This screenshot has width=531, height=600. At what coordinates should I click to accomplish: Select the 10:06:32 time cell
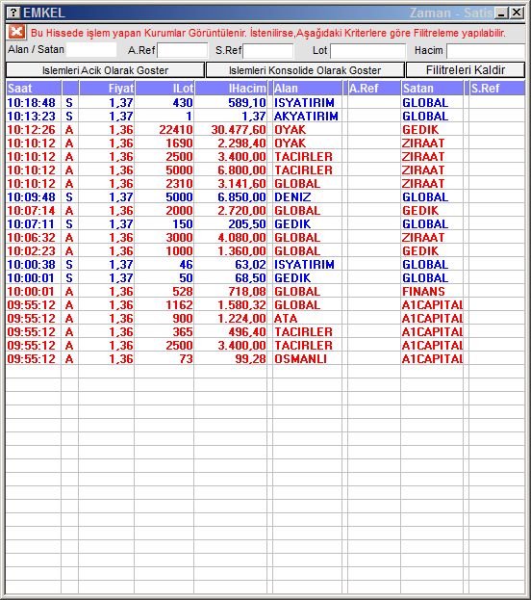pyautogui.click(x=32, y=238)
